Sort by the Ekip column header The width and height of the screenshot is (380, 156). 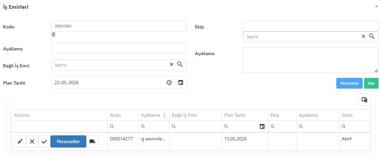point(282,115)
